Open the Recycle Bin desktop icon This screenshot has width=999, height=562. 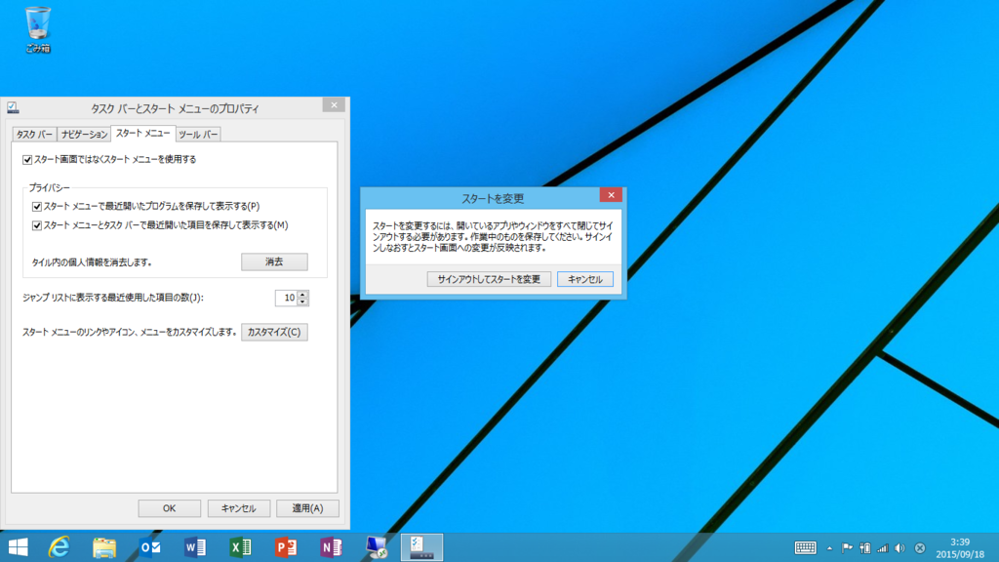coord(38,29)
